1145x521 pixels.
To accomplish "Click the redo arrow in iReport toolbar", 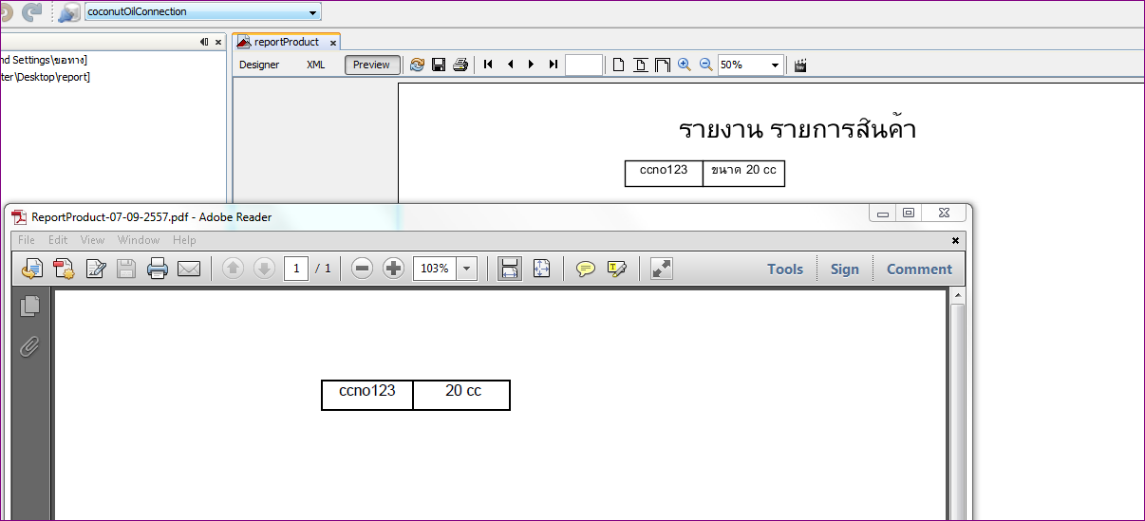I will tap(33, 11).
